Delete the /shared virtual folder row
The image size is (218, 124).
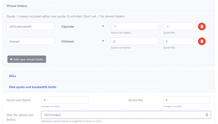coord(202,41)
